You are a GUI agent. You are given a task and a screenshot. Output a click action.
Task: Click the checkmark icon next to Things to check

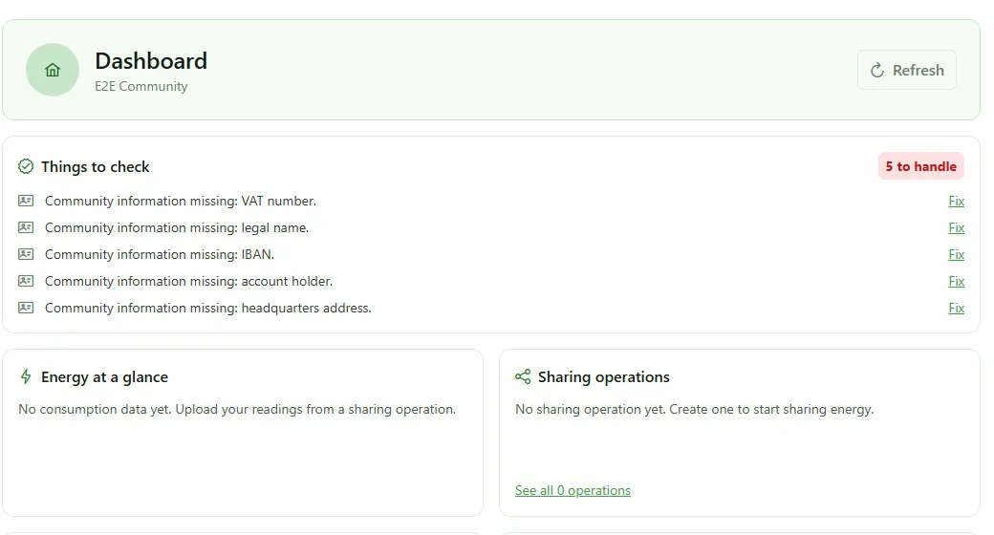tap(26, 167)
